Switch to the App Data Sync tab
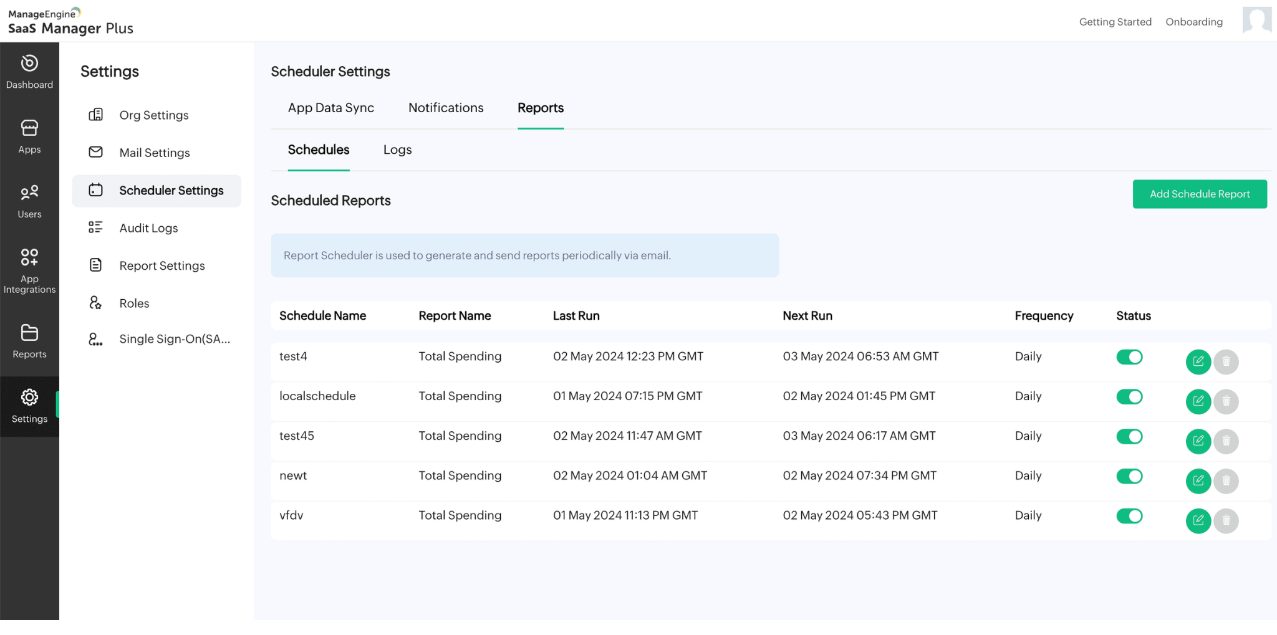The image size is (1277, 635). [x=330, y=108]
